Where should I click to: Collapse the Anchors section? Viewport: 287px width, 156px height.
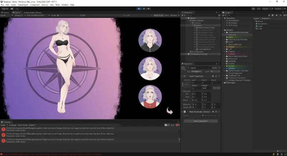[x=182, y=91]
